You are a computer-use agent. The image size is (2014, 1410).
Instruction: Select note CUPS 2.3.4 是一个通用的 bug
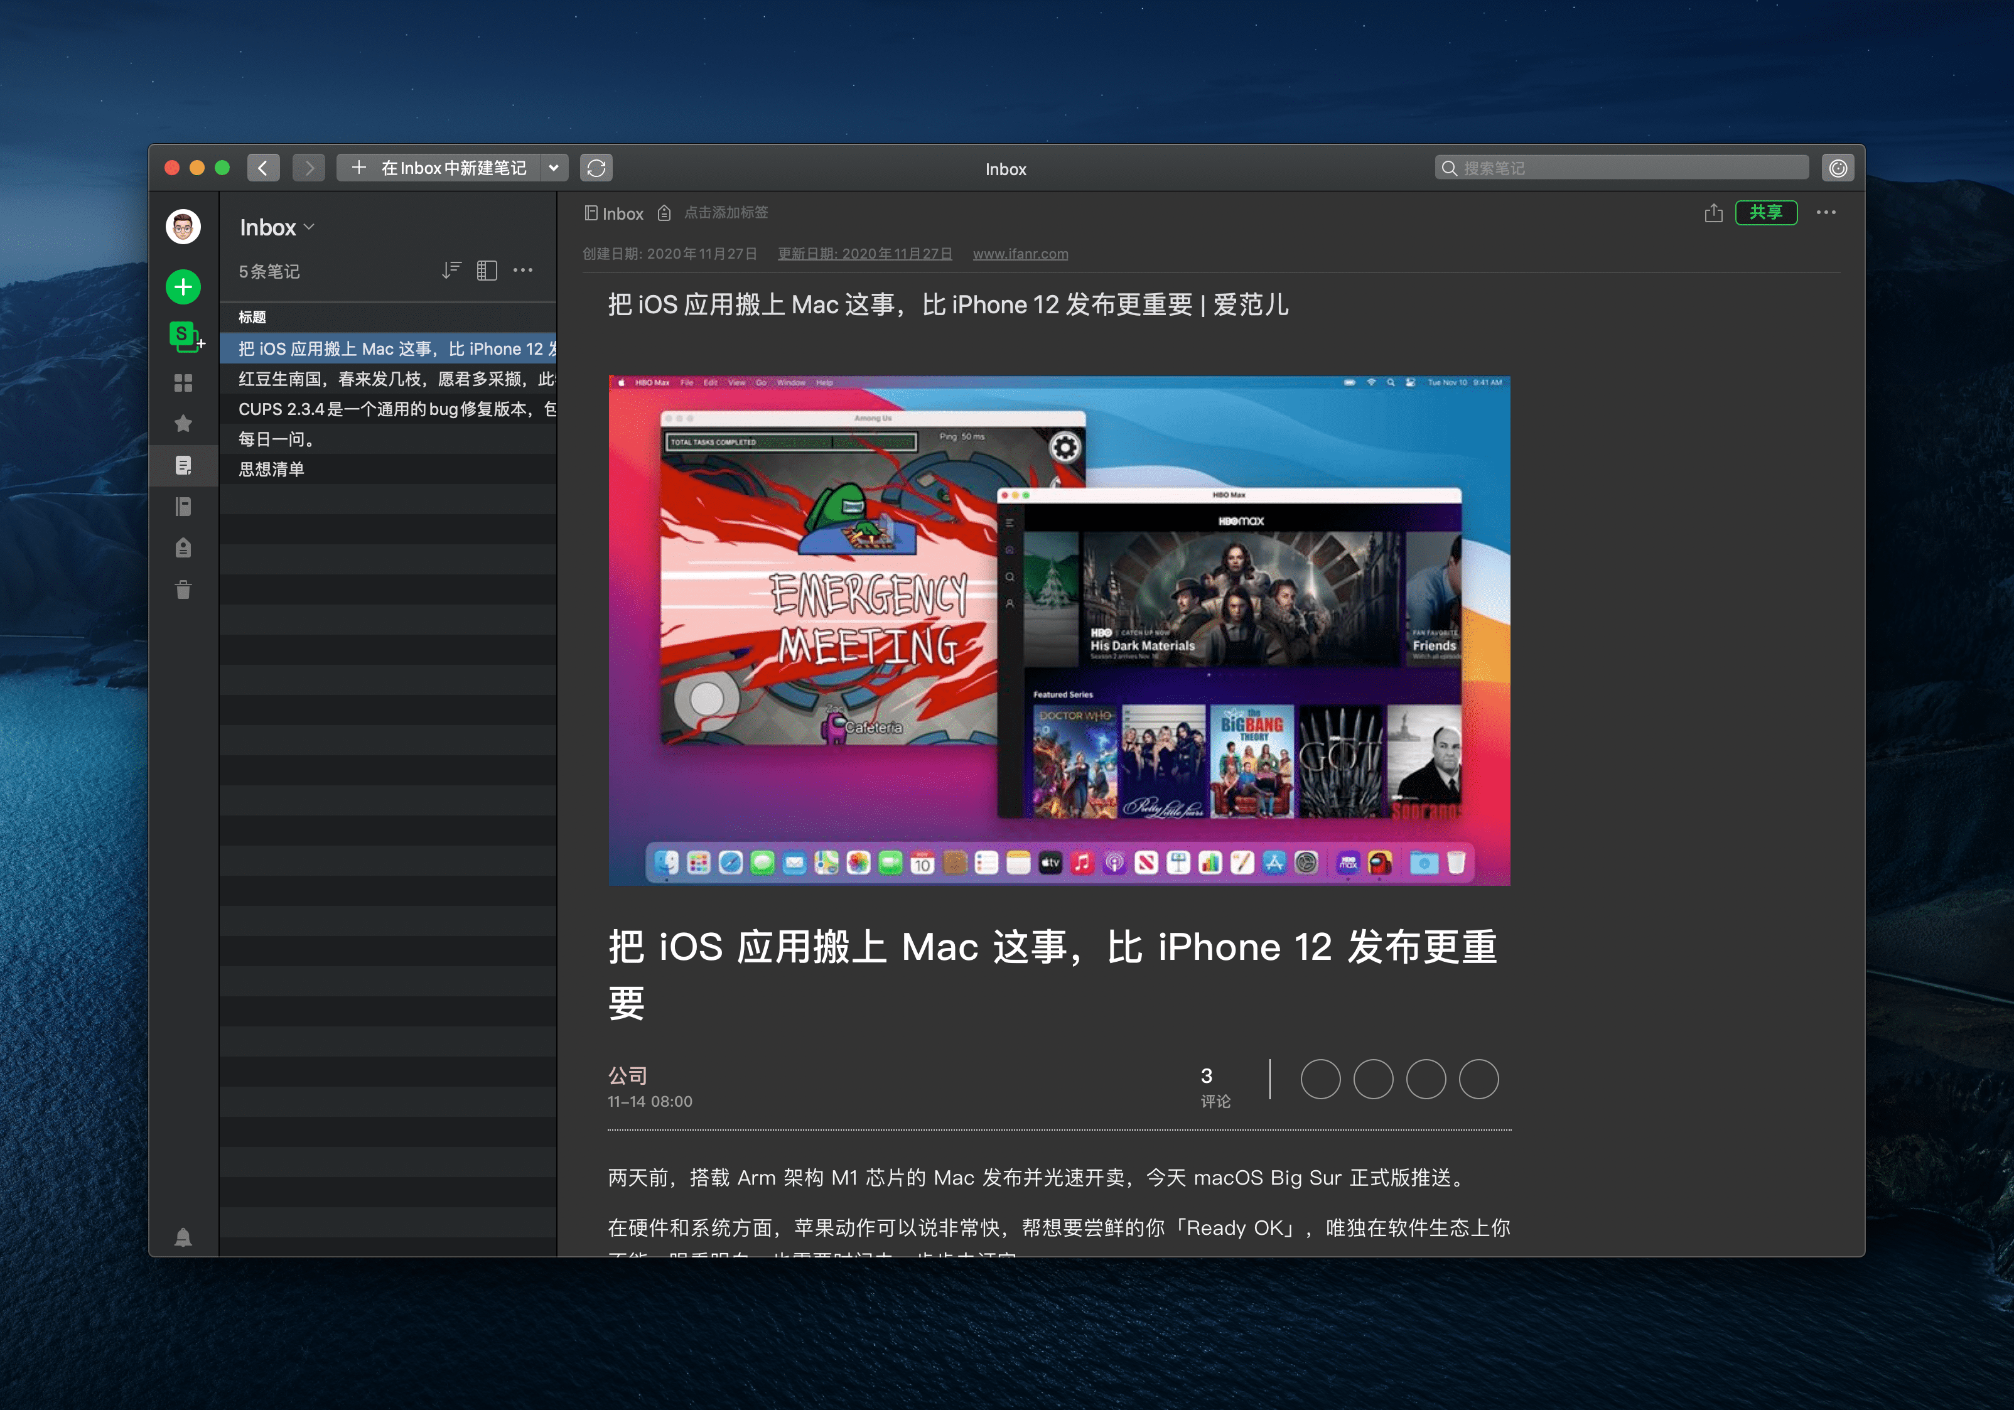coord(388,409)
